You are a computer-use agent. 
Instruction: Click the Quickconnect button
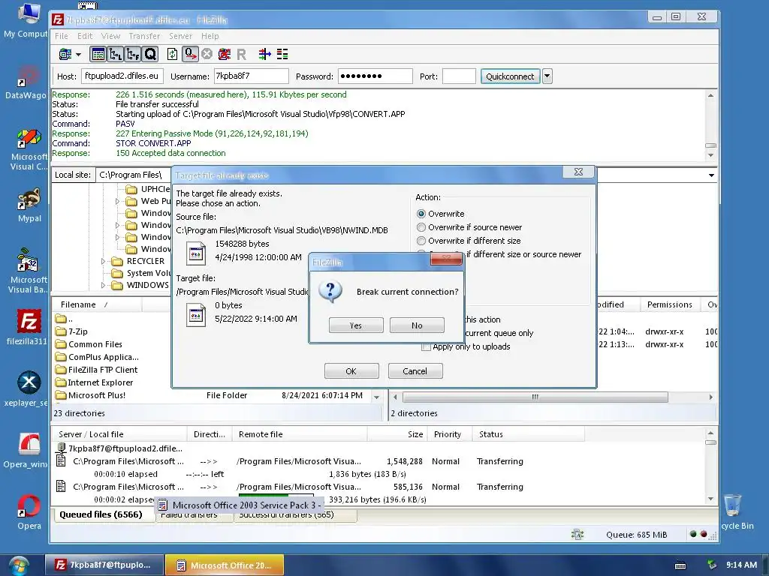(x=510, y=76)
